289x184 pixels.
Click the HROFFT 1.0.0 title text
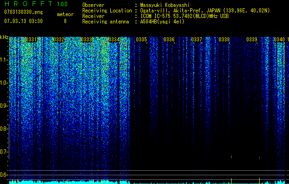click(x=36, y=4)
